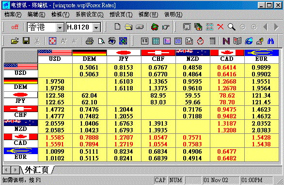Screen dimensions: 284x185
Task: Click the Internet Explorer globe icon
Action: click(x=249, y=41)
